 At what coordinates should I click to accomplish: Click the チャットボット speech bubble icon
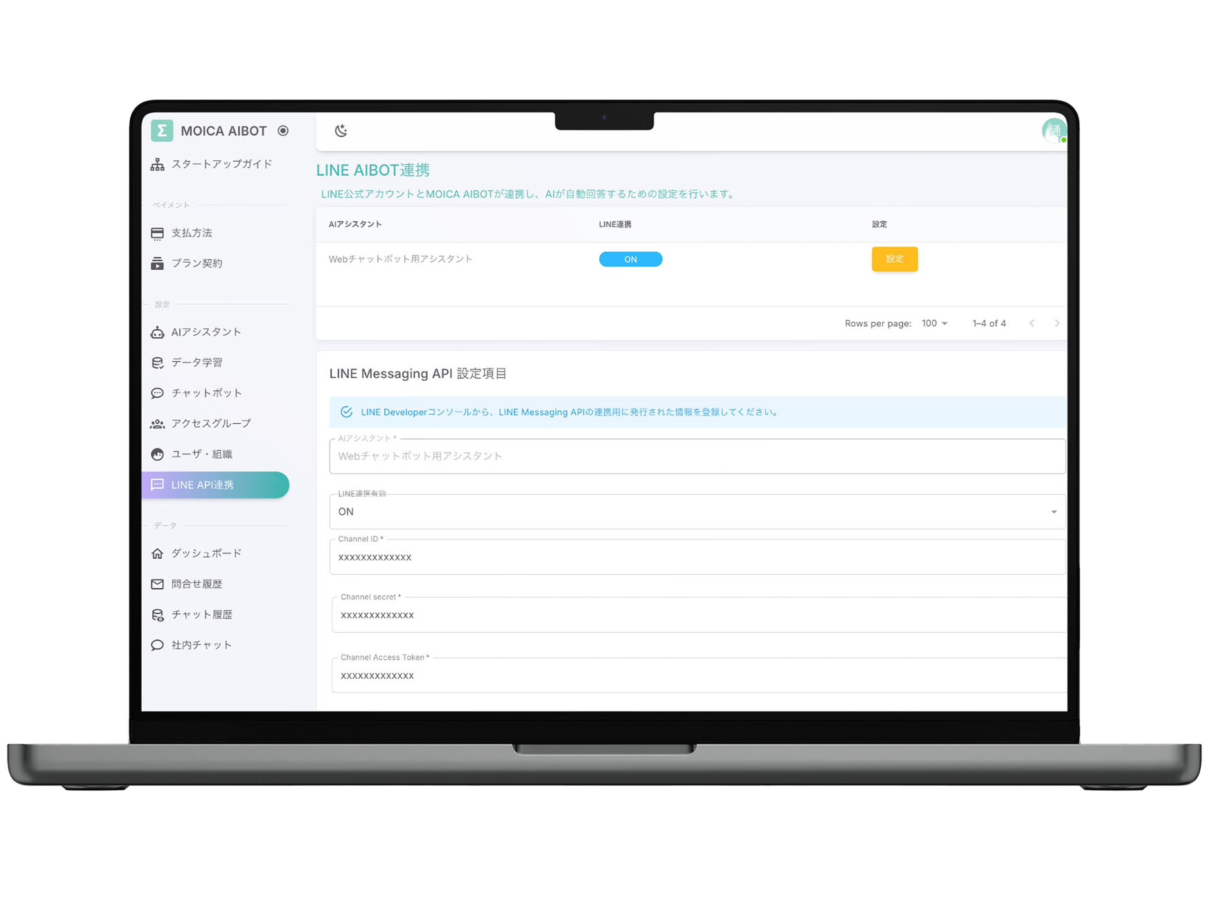157,393
